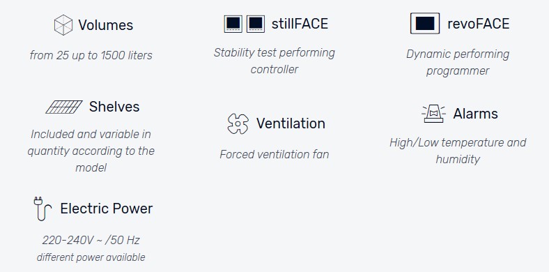
Task: Click the Electric Power plug icon
Action: coord(42,209)
